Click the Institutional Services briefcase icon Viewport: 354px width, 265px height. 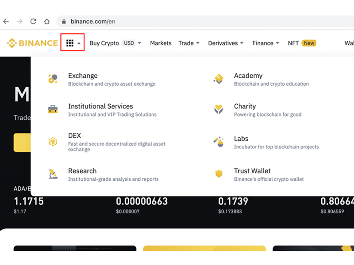53,109
